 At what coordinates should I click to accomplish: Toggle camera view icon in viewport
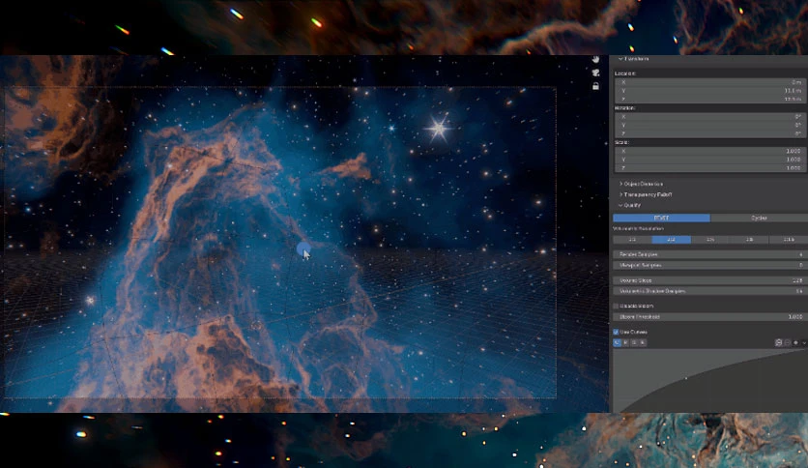pos(595,73)
